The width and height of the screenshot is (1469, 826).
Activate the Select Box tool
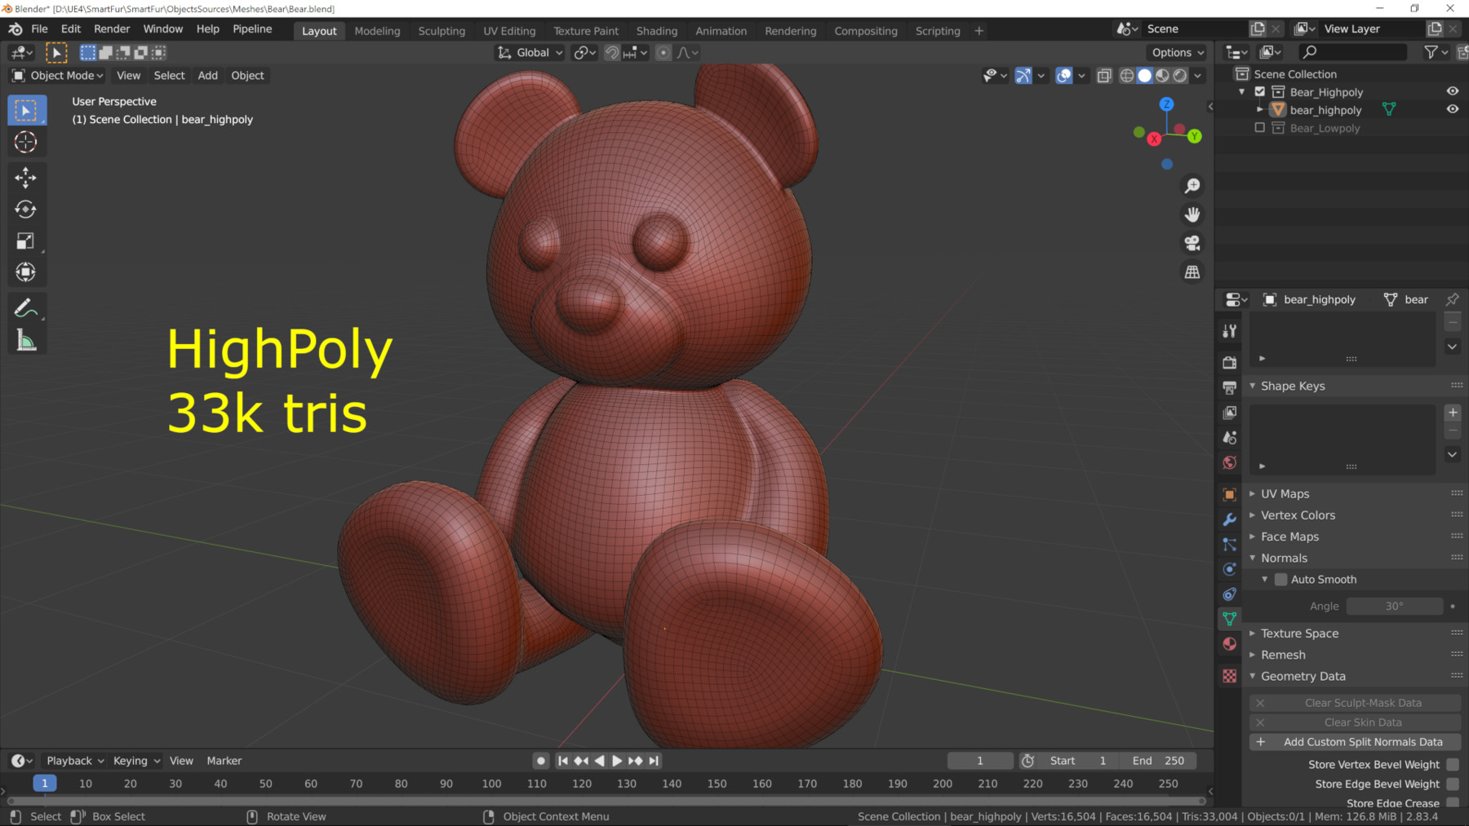[26, 110]
